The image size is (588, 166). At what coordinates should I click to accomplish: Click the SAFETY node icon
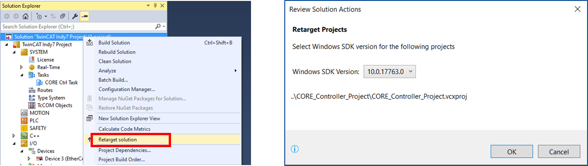pyautogui.click(x=24, y=128)
